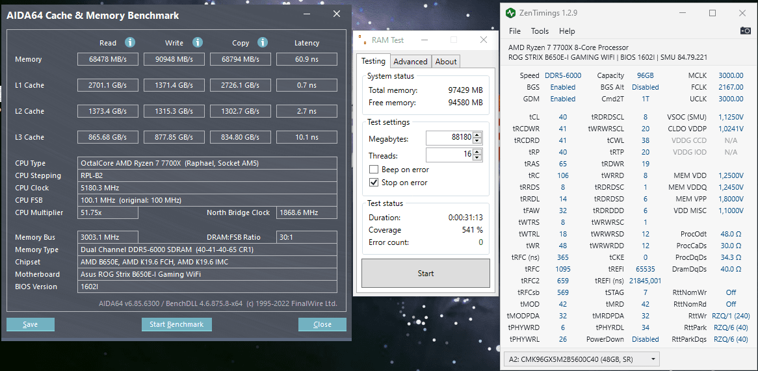Click the Capacity value 96GB
This screenshot has height=371, width=758.
tap(646, 75)
